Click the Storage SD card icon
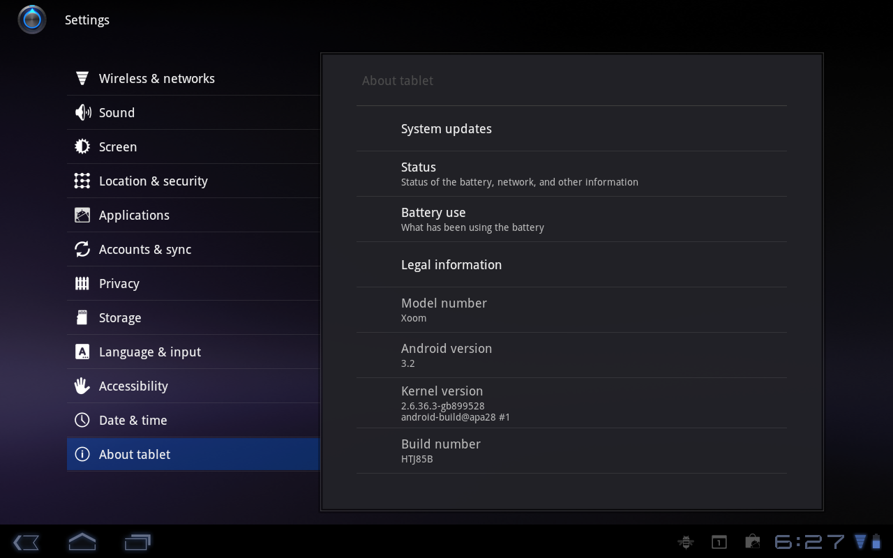Image resolution: width=893 pixels, height=558 pixels. tap(82, 317)
